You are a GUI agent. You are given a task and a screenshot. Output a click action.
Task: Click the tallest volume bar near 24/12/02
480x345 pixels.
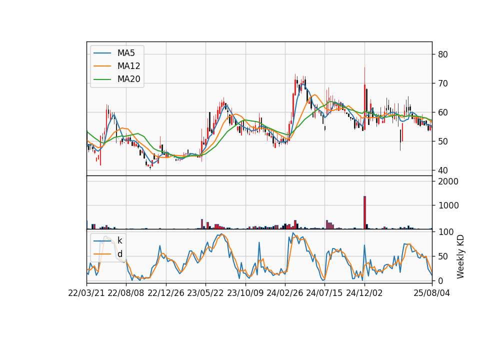click(364, 212)
